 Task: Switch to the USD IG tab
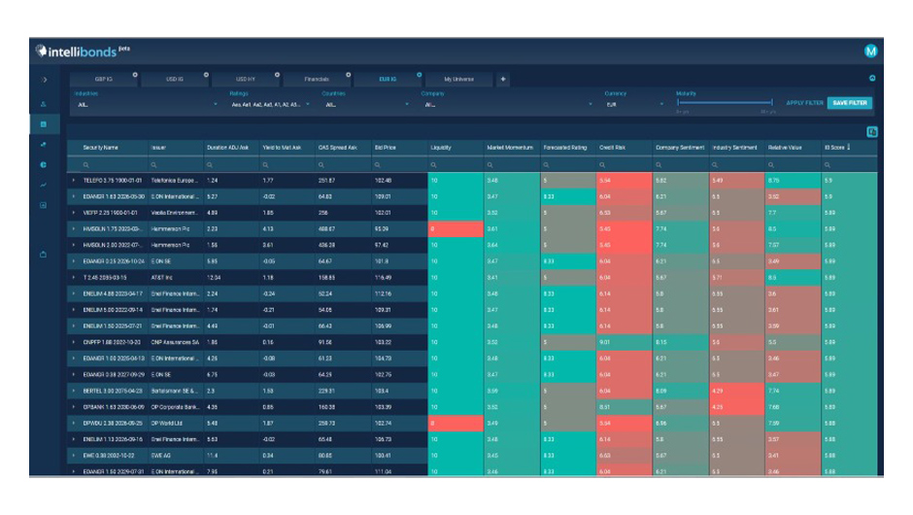175,80
